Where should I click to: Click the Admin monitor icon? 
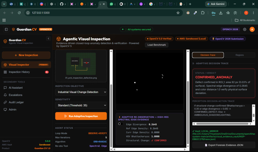pos(5,109)
